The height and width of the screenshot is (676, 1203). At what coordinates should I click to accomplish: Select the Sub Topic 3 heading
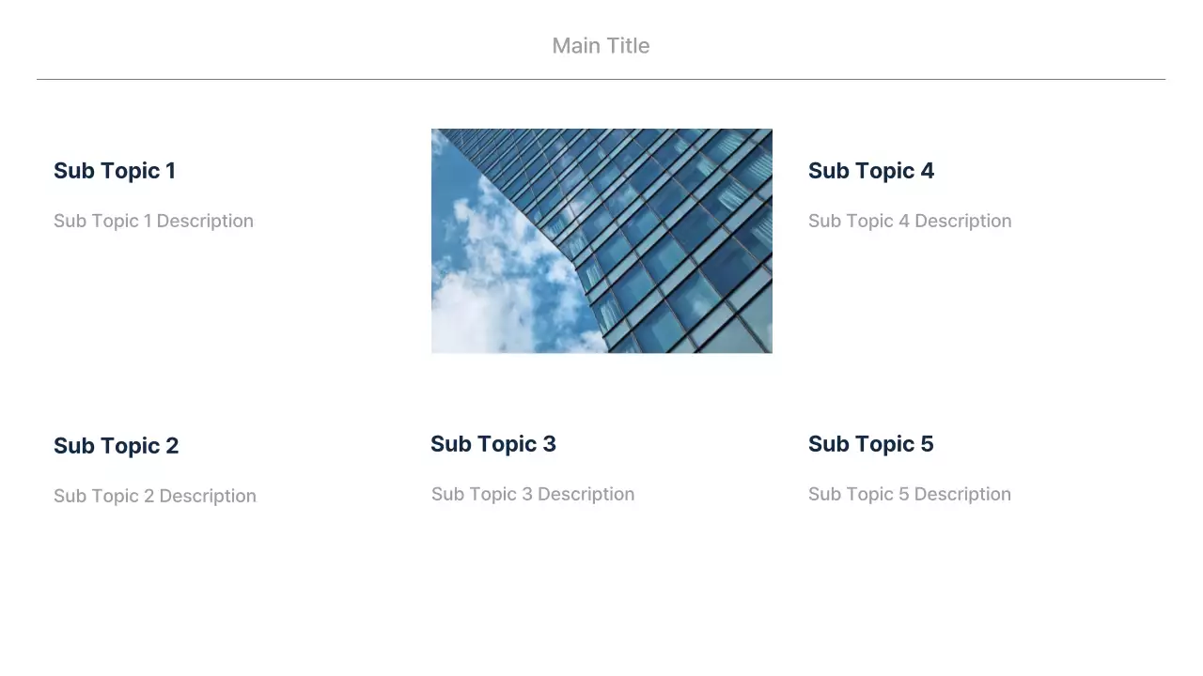[493, 444]
